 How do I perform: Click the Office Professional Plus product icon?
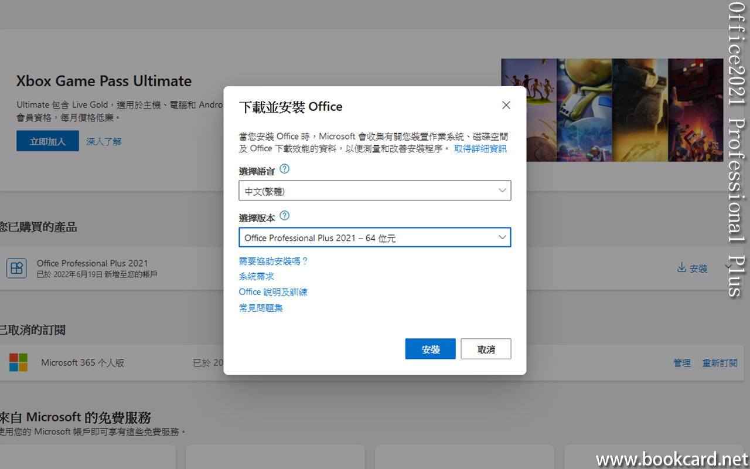click(16, 269)
